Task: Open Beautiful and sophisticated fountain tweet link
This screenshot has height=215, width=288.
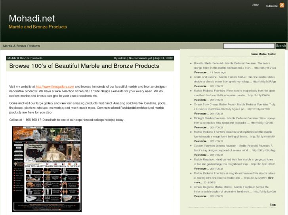Action: [263, 136]
